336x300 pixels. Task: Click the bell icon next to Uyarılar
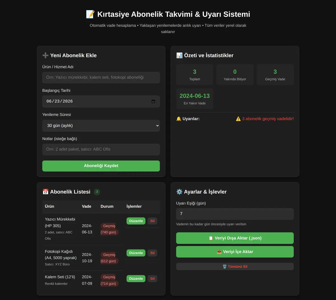(x=179, y=119)
